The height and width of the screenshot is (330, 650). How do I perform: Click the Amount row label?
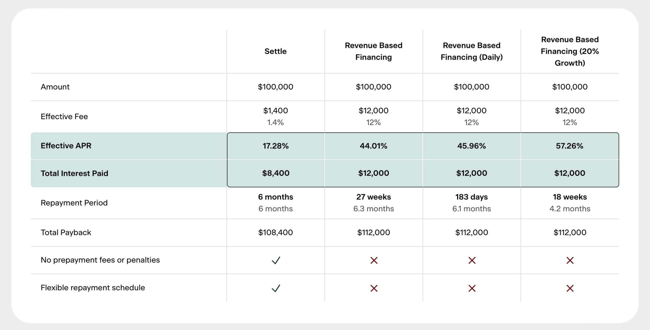coord(55,87)
